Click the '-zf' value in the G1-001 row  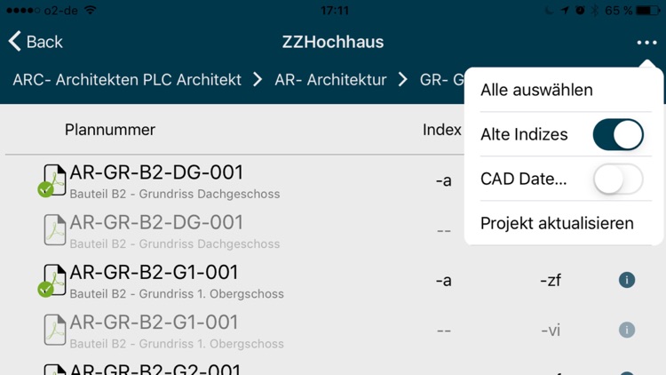[x=551, y=281]
